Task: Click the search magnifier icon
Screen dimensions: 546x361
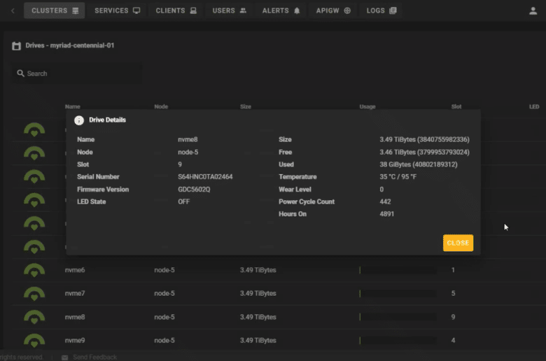Action: 20,73
